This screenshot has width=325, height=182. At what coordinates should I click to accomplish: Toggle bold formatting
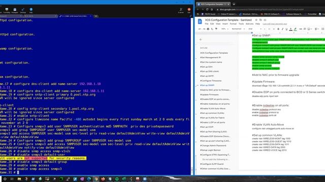point(278,29)
